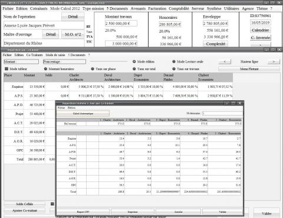Open the Comptabilité menu
Image resolution: width=283 pixels, height=218 pixels.
tap(179, 8)
